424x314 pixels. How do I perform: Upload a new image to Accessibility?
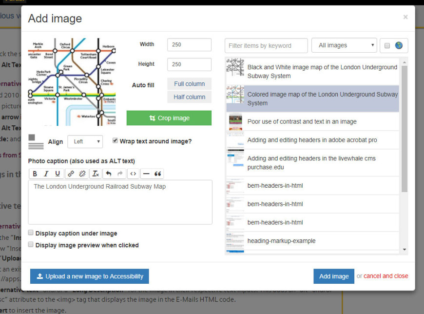point(90,276)
